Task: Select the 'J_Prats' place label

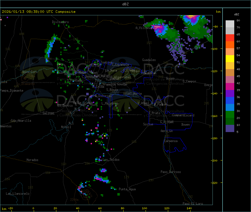Action: (x=155, y=113)
